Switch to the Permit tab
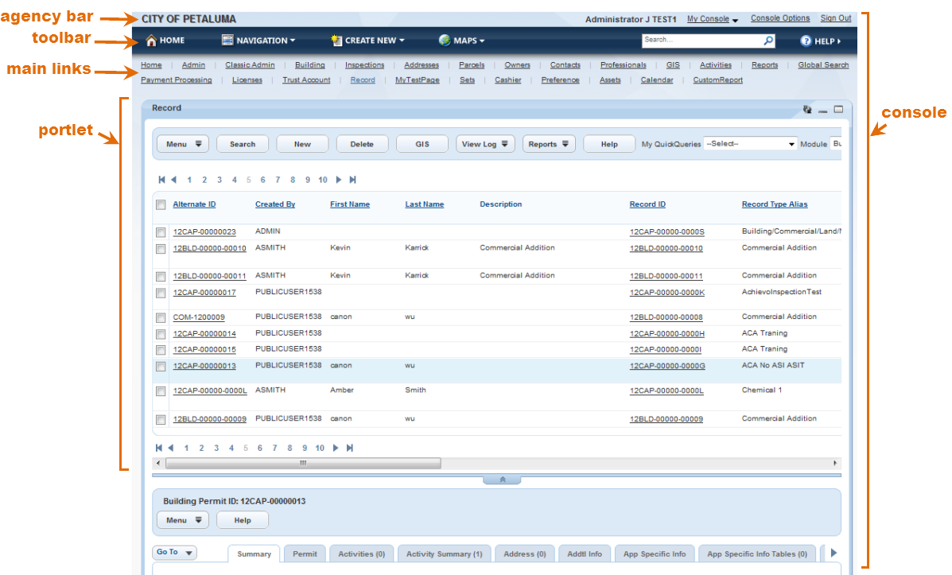 [x=305, y=554]
